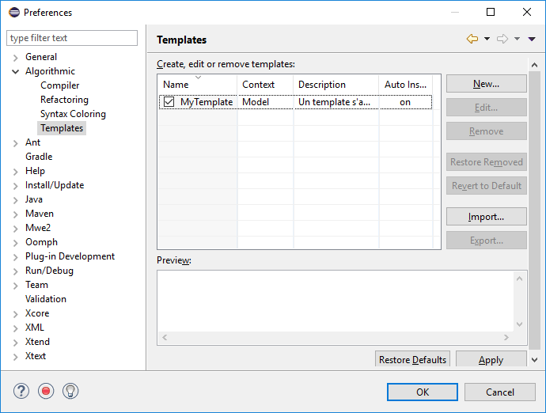Screen dimensions: 546x413
Task: Open the Templates page view menu arrow
Action: [532, 39]
